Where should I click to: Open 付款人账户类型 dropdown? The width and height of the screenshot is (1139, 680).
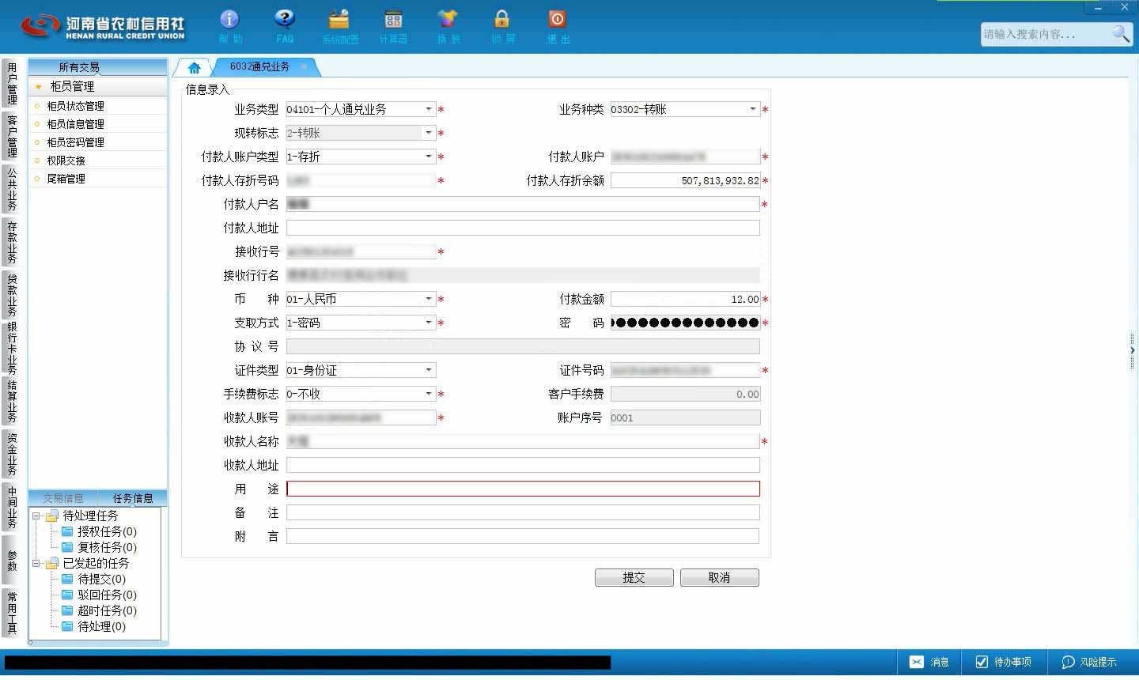click(x=429, y=157)
